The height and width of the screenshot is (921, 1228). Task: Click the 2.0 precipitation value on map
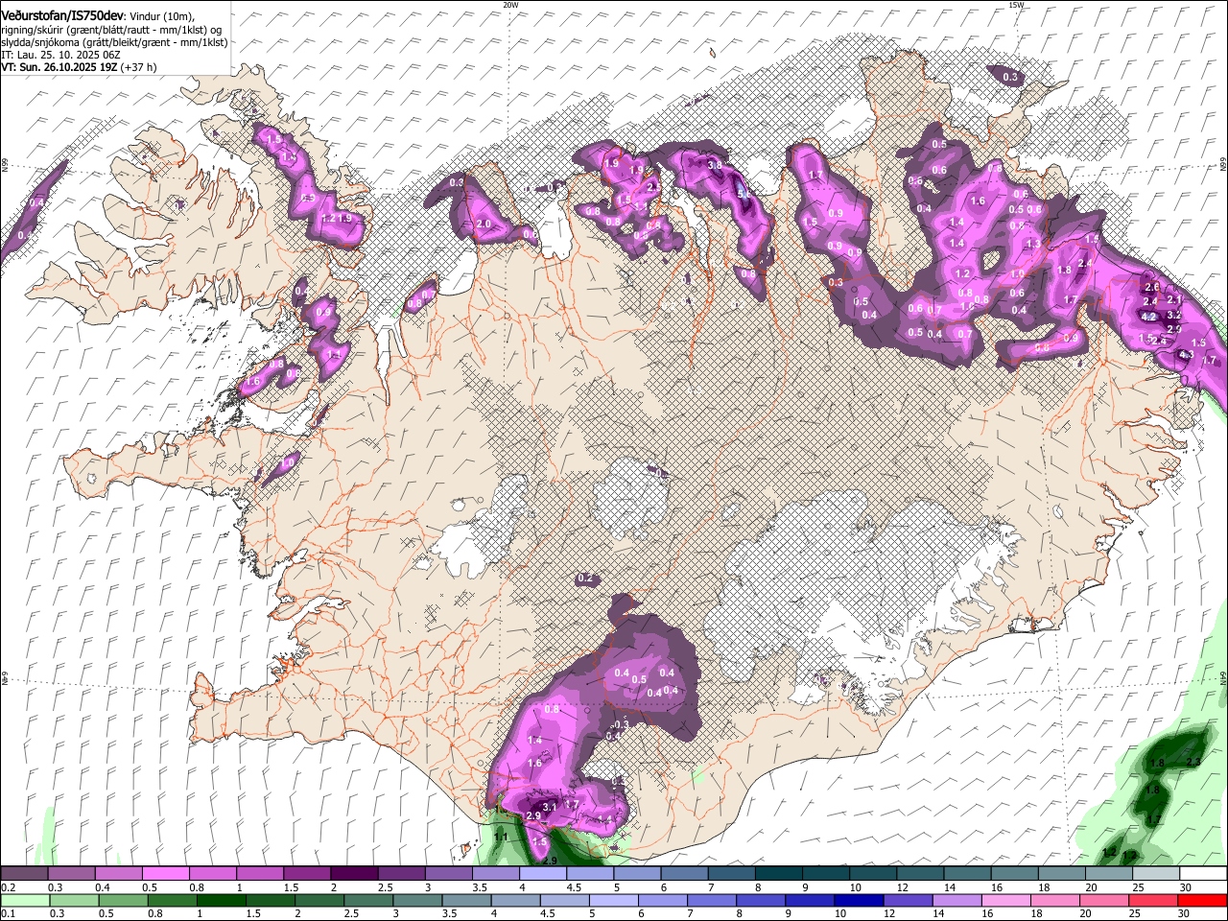[484, 224]
